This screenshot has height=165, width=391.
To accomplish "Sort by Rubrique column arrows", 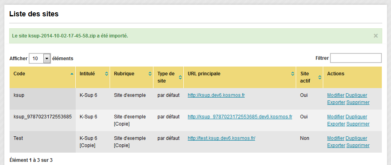I will (x=150, y=74).
